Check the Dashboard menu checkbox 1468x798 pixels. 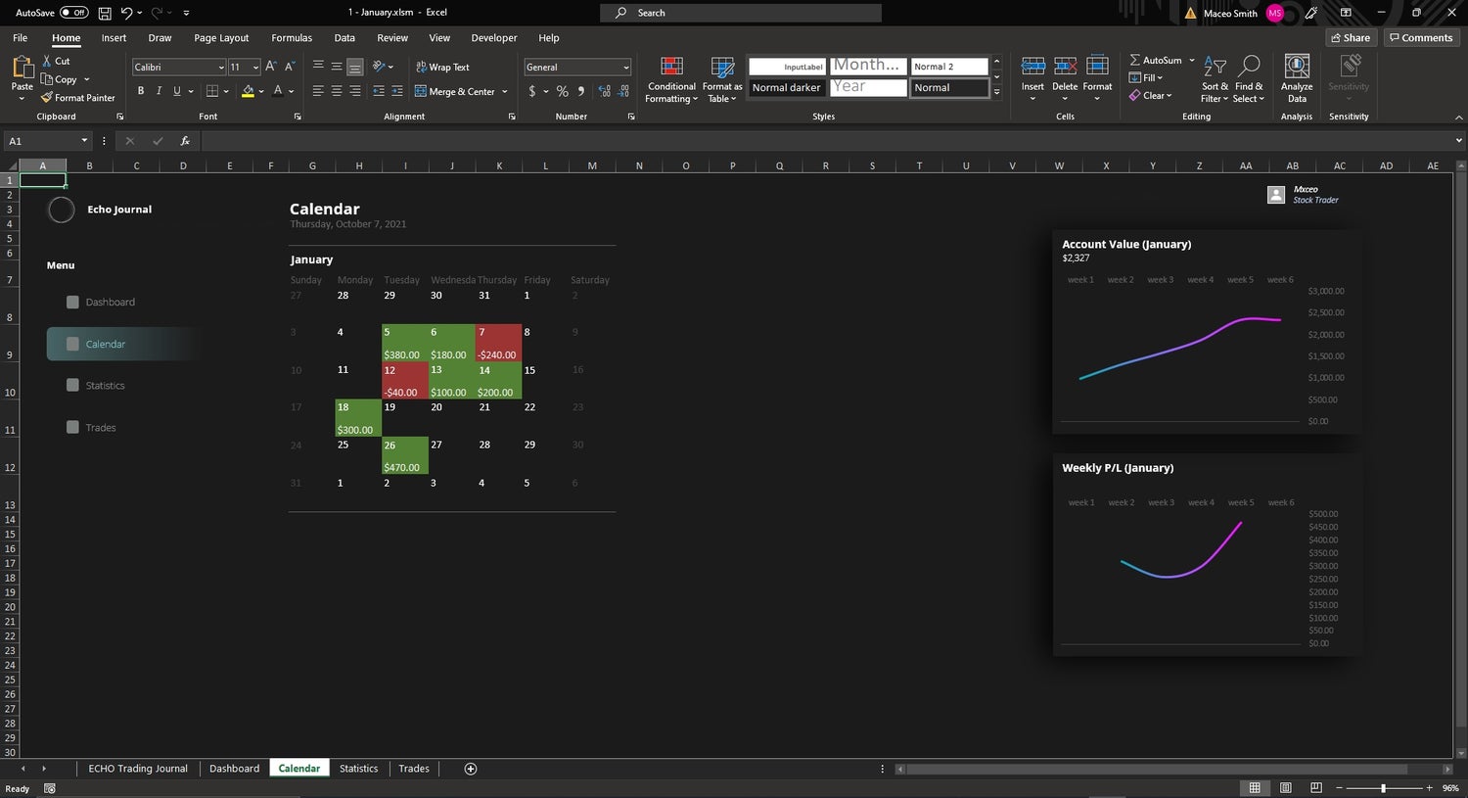[x=72, y=303]
